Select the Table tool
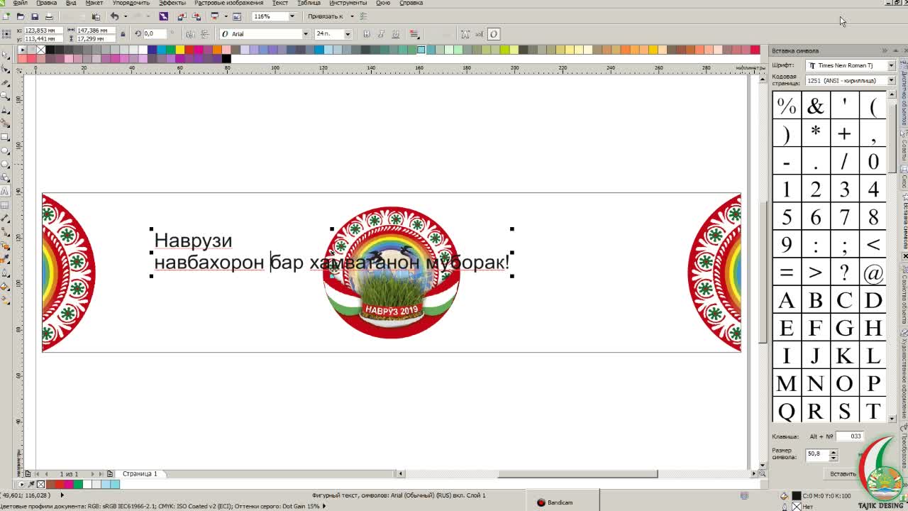 pos(5,204)
